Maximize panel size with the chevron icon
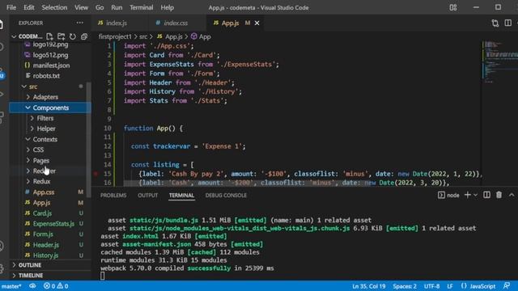This screenshot has width=518, height=291. 512,195
